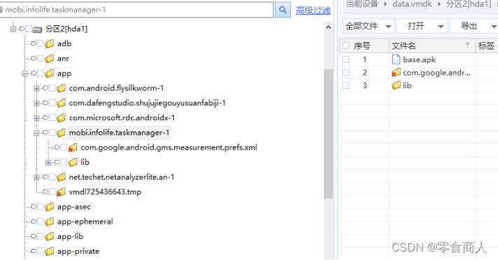Click the base.apk file icon in list

[396, 59]
